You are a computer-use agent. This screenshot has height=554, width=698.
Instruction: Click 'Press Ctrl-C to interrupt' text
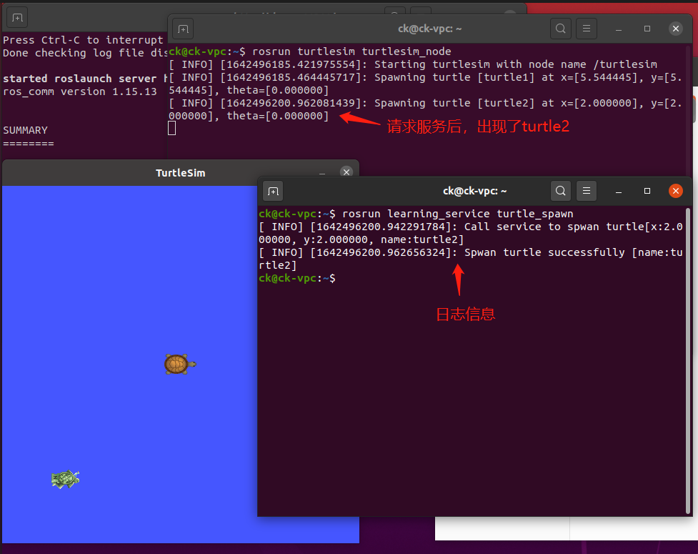coord(84,40)
